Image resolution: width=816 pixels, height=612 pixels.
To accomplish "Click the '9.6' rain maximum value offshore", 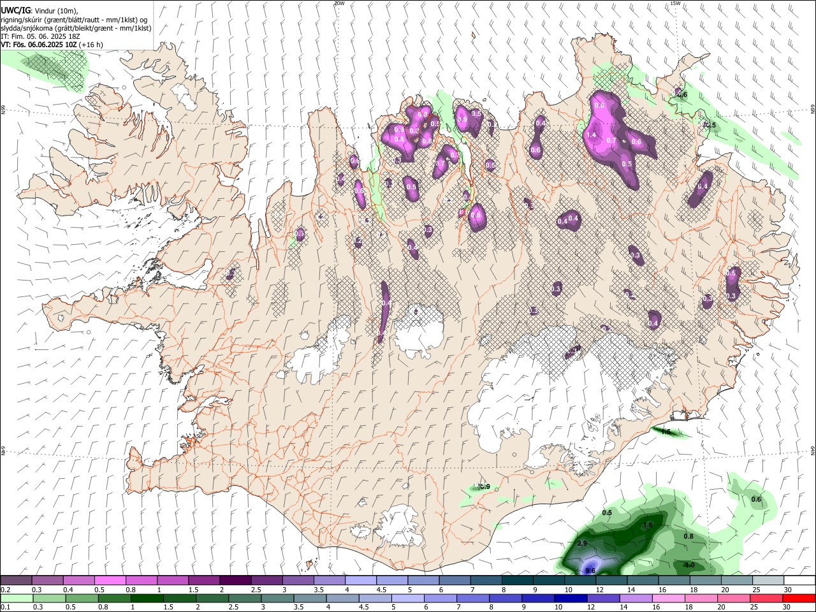I will pos(590,571).
